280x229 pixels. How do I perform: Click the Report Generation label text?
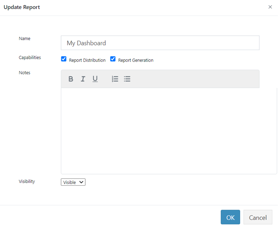click(x=135, y=60)
